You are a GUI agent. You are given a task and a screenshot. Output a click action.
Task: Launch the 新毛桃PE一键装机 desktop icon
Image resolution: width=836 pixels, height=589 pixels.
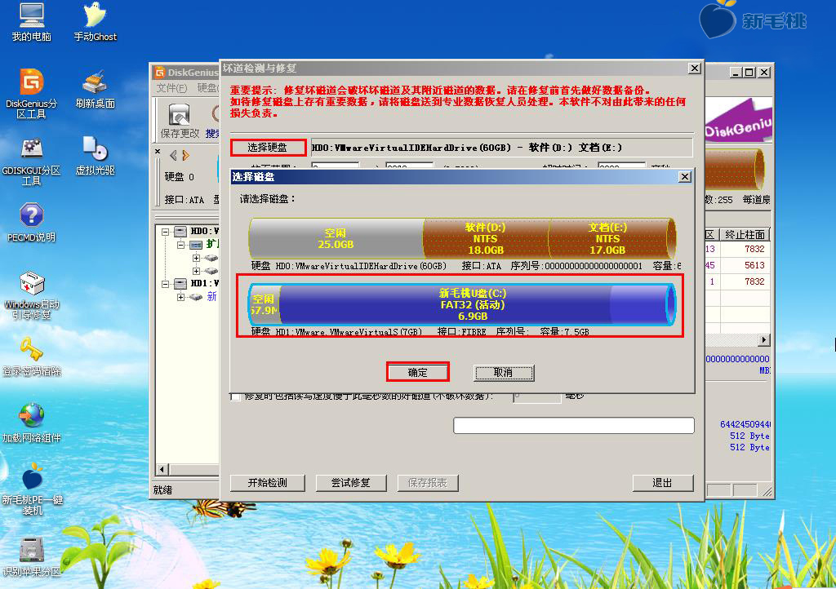click(32, 489)
